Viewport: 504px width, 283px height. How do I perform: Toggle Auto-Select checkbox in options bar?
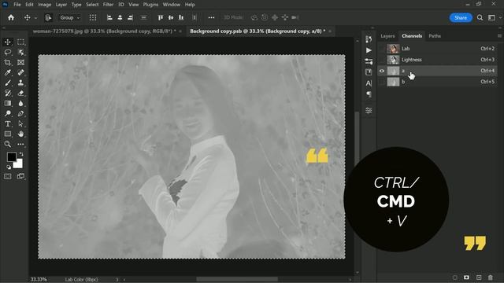coord(48,17)
